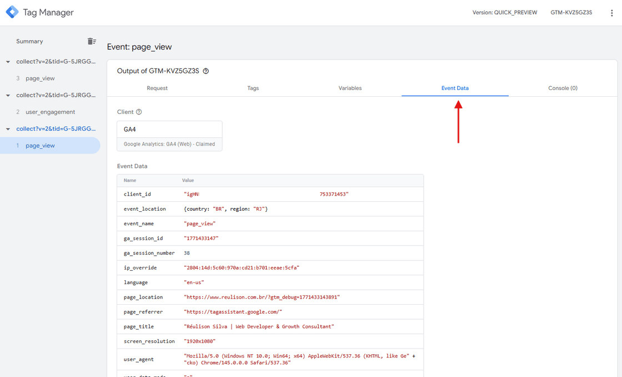
Task: Click the Tag Manager diamond logo
Action: coord(12,12)
